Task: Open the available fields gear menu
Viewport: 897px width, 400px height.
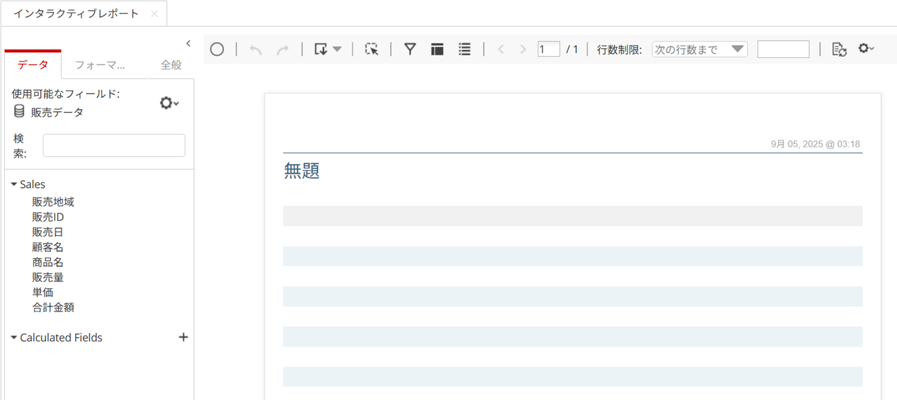Action: (x=170, y=103)
